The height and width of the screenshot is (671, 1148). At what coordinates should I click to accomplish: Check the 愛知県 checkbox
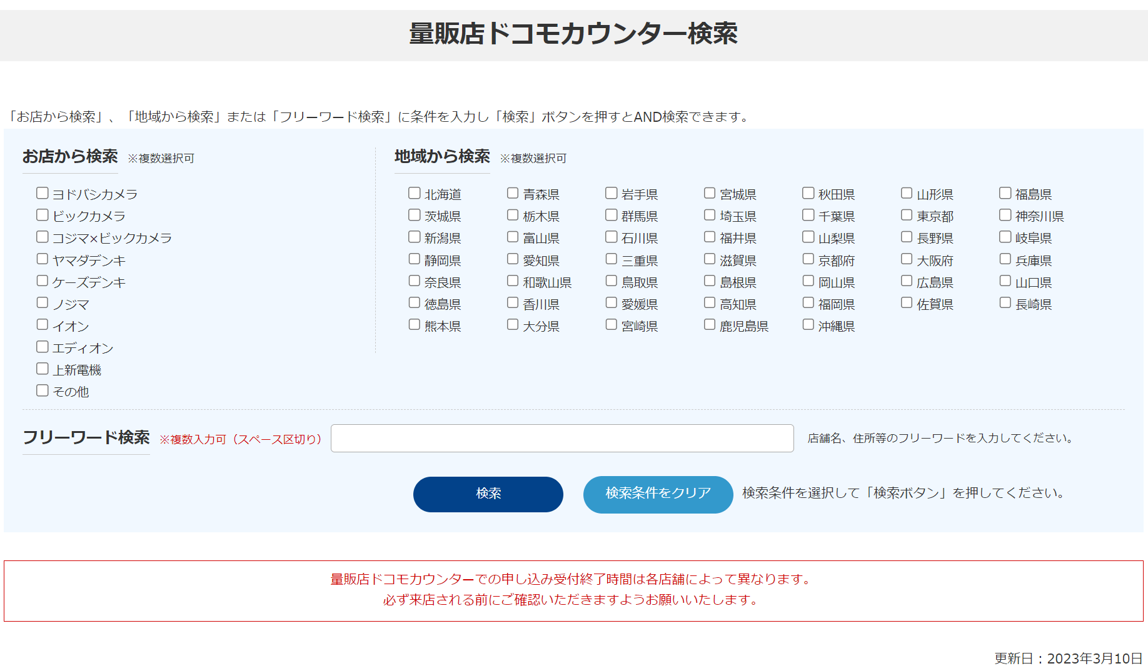(513, 259)
